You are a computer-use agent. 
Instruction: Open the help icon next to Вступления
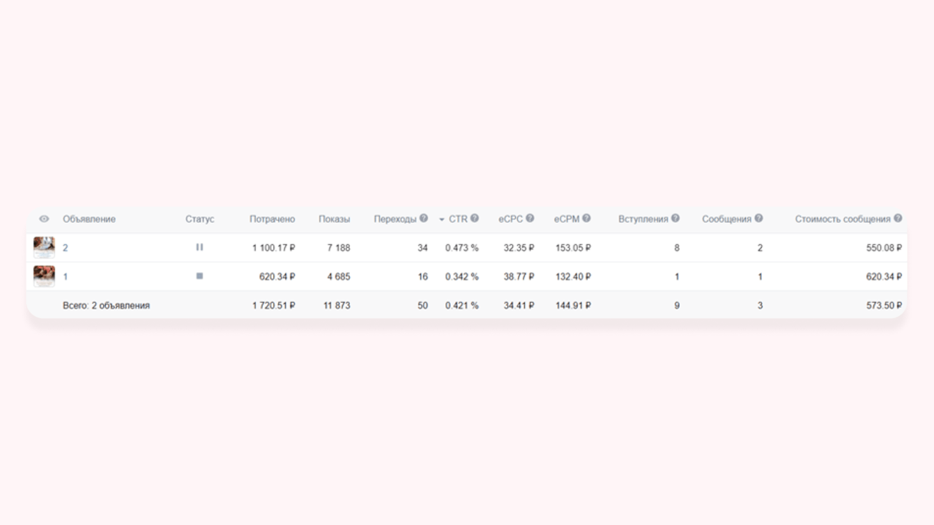pyautogui.click(x=675, y=219)
